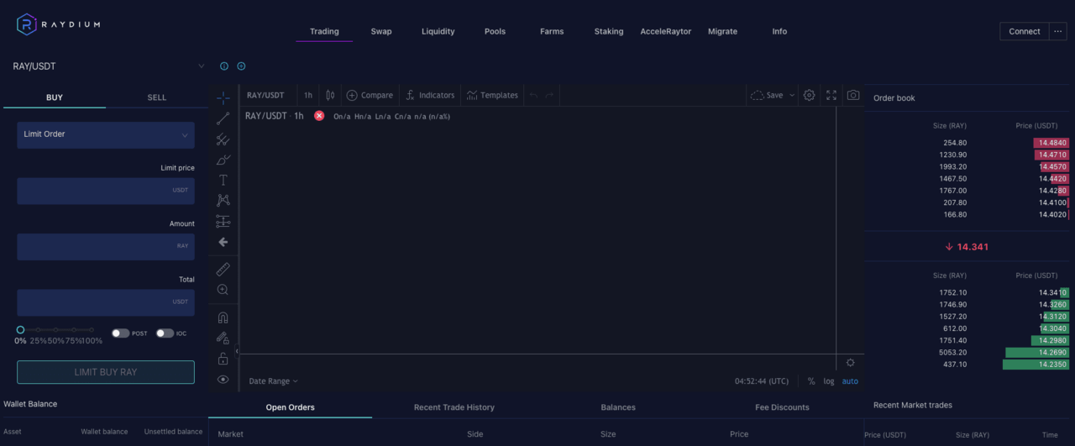Select the pitchfork drawing tool
This screenshot has height=446, width=1075.
pyautogui.click(x=223, y=139)
